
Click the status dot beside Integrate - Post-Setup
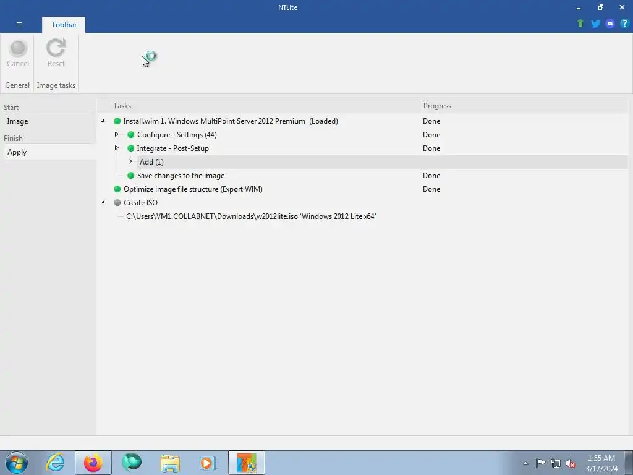coord(131,148)
